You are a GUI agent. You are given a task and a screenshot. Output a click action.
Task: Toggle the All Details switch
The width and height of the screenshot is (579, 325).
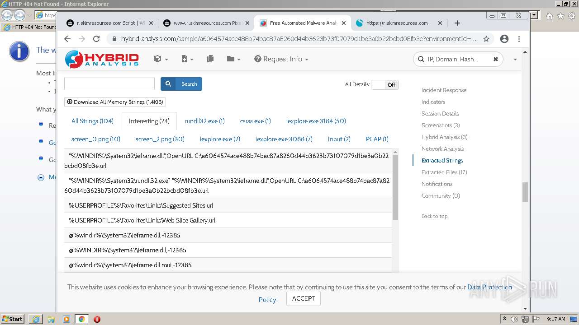point(384,84)
